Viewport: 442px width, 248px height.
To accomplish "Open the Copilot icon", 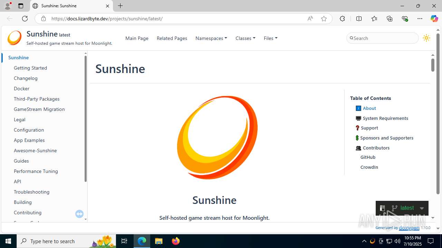I will click(x=434, y=19).
